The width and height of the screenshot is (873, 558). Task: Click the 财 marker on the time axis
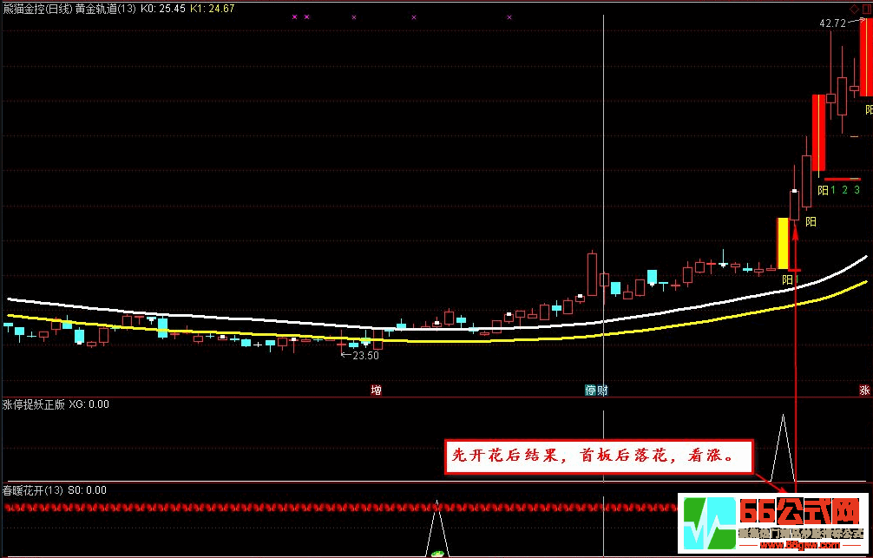tap(602, 391)
